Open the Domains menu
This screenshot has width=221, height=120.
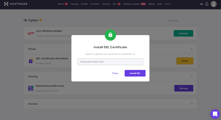95,4
